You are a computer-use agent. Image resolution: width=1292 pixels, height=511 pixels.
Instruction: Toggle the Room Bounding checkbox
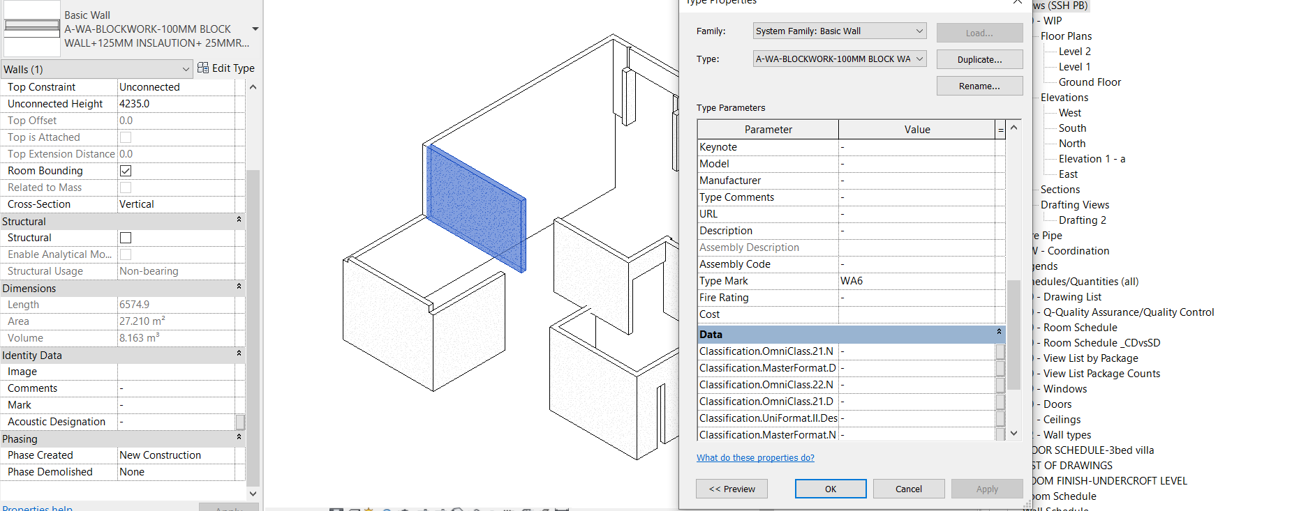[126, 171]
